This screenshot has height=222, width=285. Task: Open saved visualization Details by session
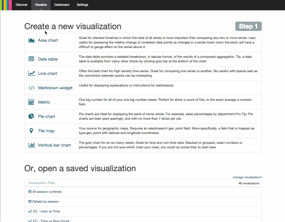pyautogui.click(x=45, y=202)
